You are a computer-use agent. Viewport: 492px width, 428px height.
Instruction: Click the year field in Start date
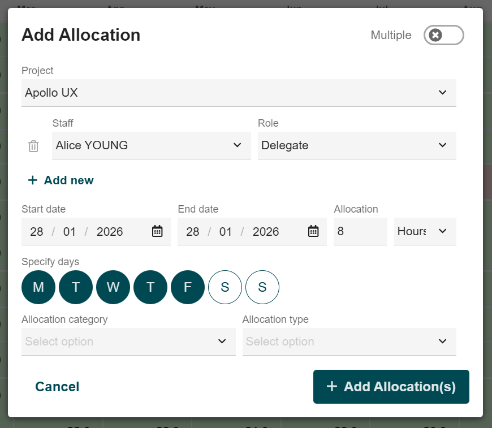[x=110, y=231]
